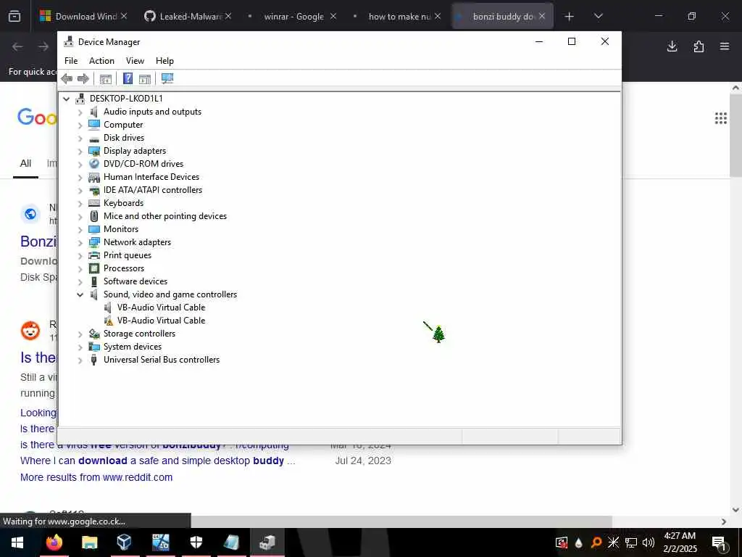
Task: Switch to the Leaked-Malware GitHub tab
Action: click(189, 17)
